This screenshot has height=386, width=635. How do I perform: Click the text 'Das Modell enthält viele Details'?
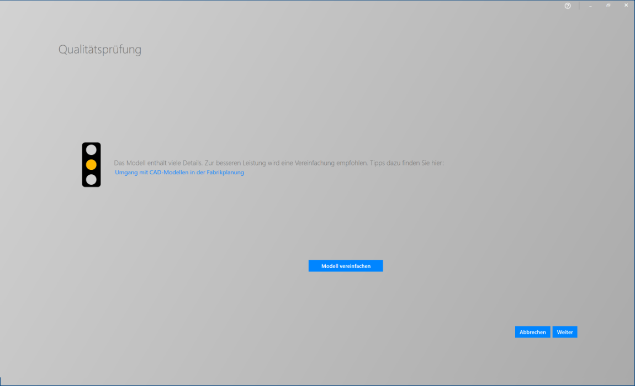pyautogui.click(x=157, y=163)
